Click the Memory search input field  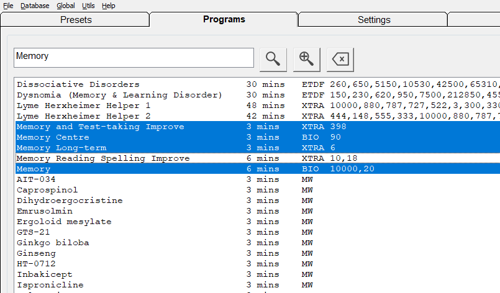coord(134,57)
